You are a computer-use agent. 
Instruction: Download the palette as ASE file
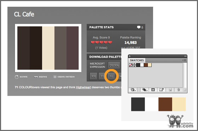[x=93, y=76]
